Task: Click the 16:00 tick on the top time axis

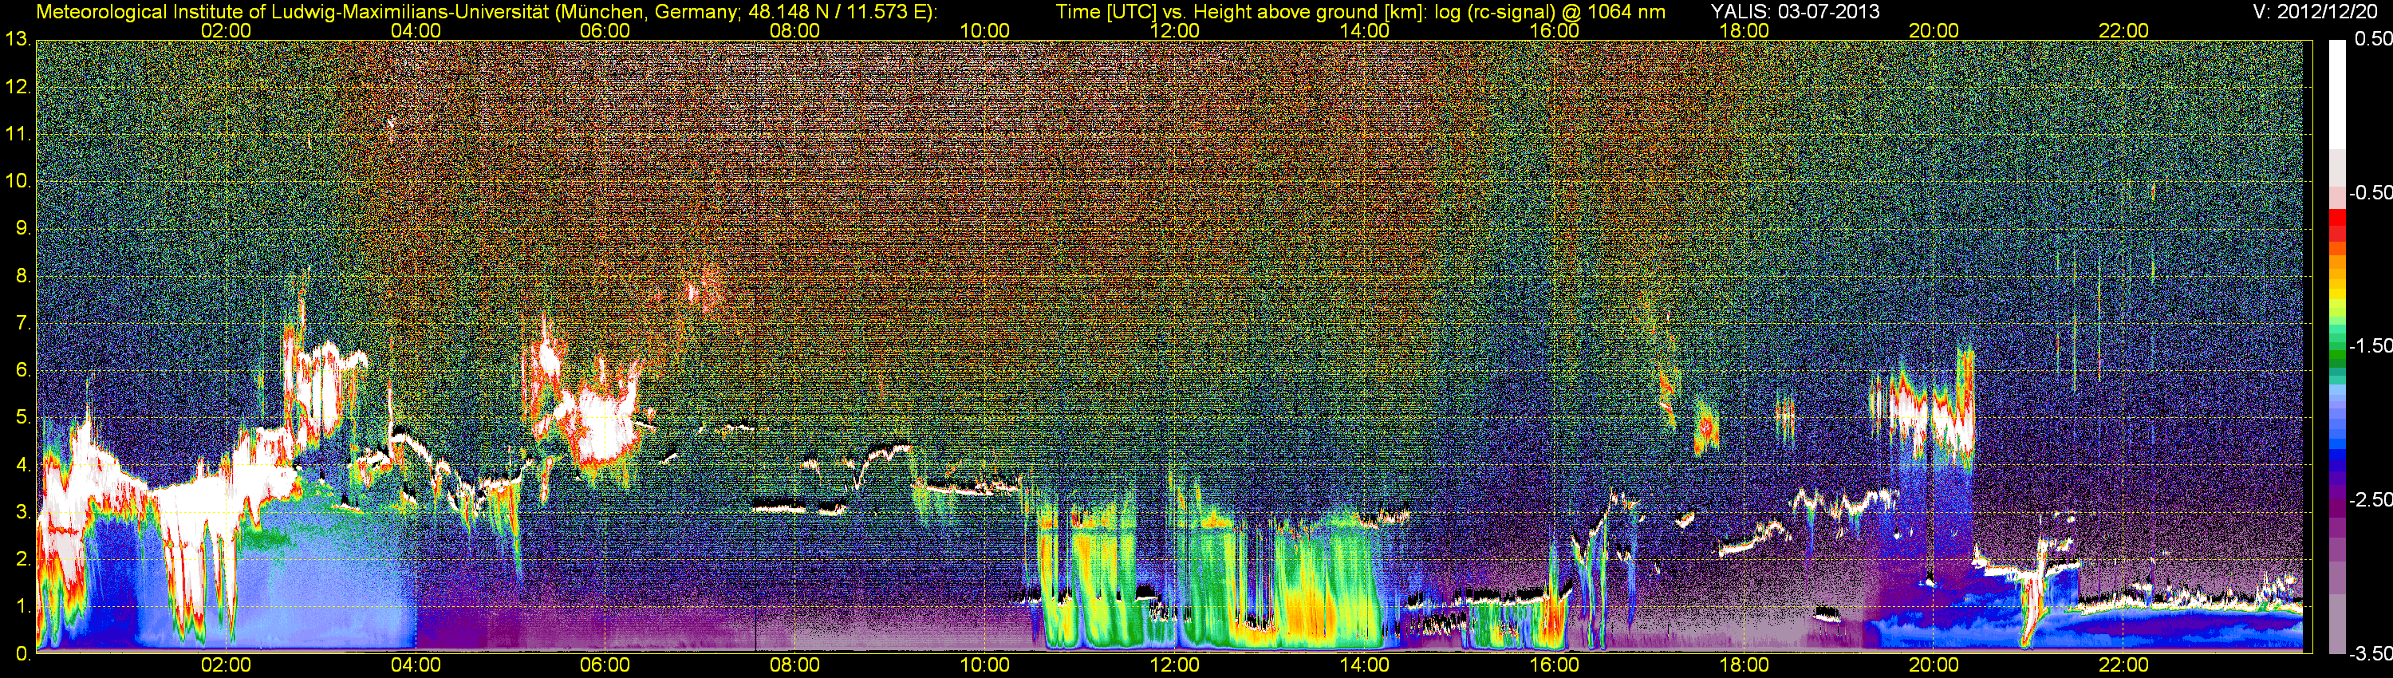Action: coord(1554,30)
